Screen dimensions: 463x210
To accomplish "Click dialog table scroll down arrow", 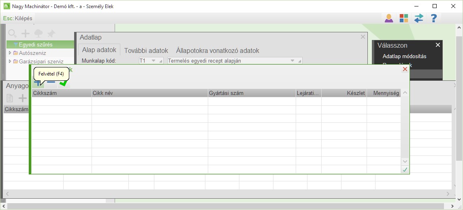I will [405, 162].
